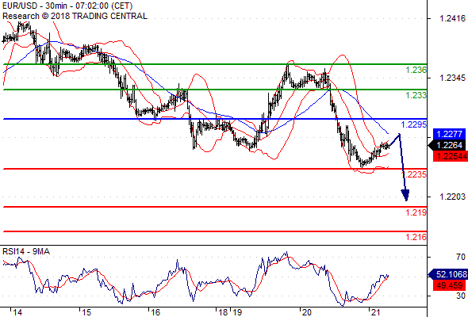The height and width of the screenshot is (317, 468).
Task: Click the black 1.2264 current price tag
Action: click(x=447, y=145)
